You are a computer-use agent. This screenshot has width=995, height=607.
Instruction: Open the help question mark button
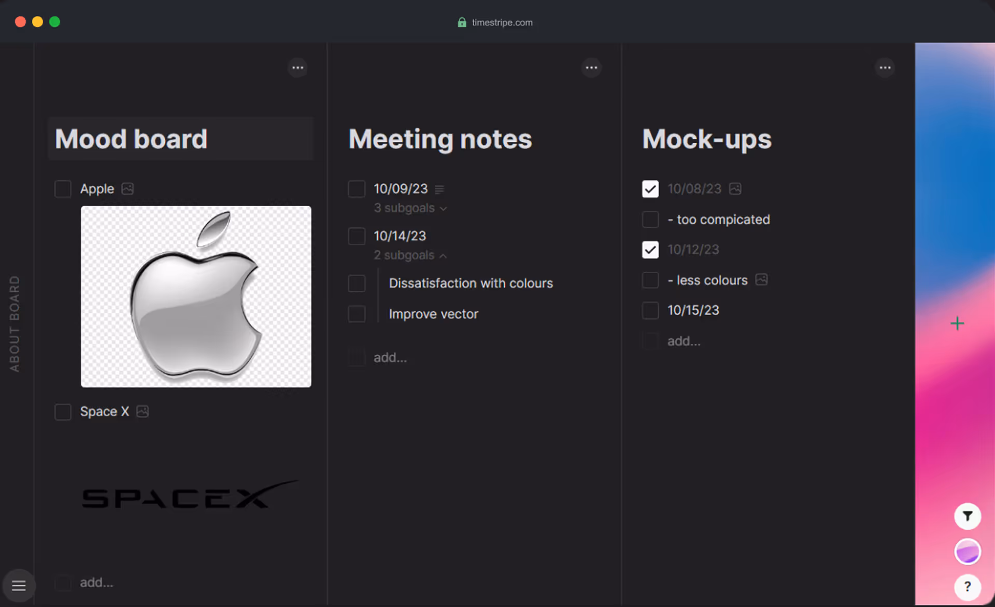967,587
